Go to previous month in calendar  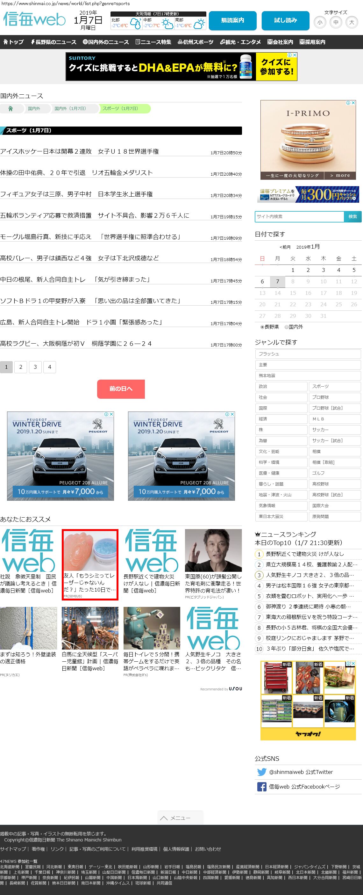(x=285, y=247)
